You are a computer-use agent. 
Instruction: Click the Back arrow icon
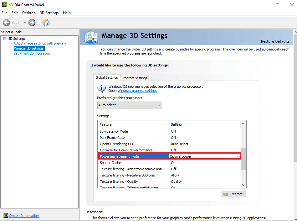[7, 23]
